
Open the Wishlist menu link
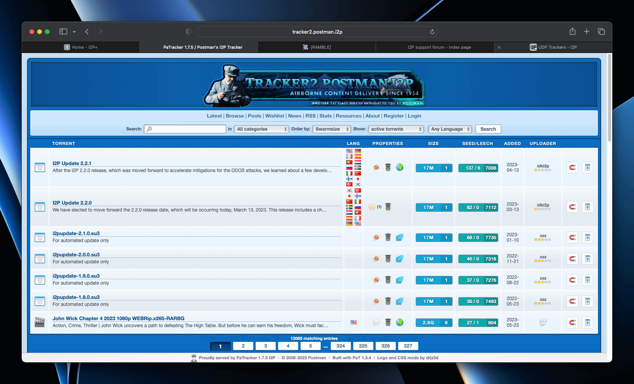[275, 116]
